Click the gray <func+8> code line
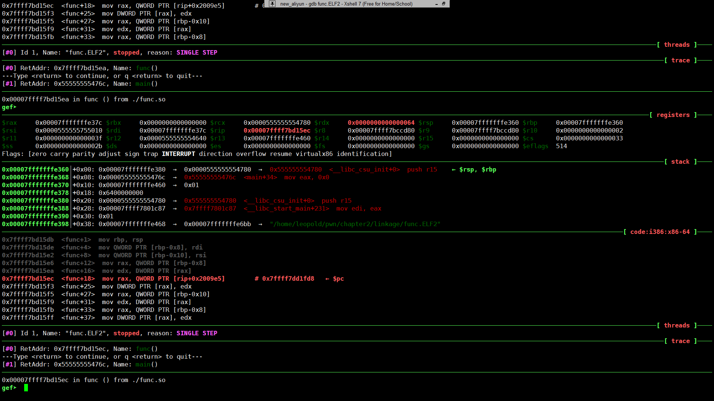Viewport: 714px width, 401px height. pos(104,255)
